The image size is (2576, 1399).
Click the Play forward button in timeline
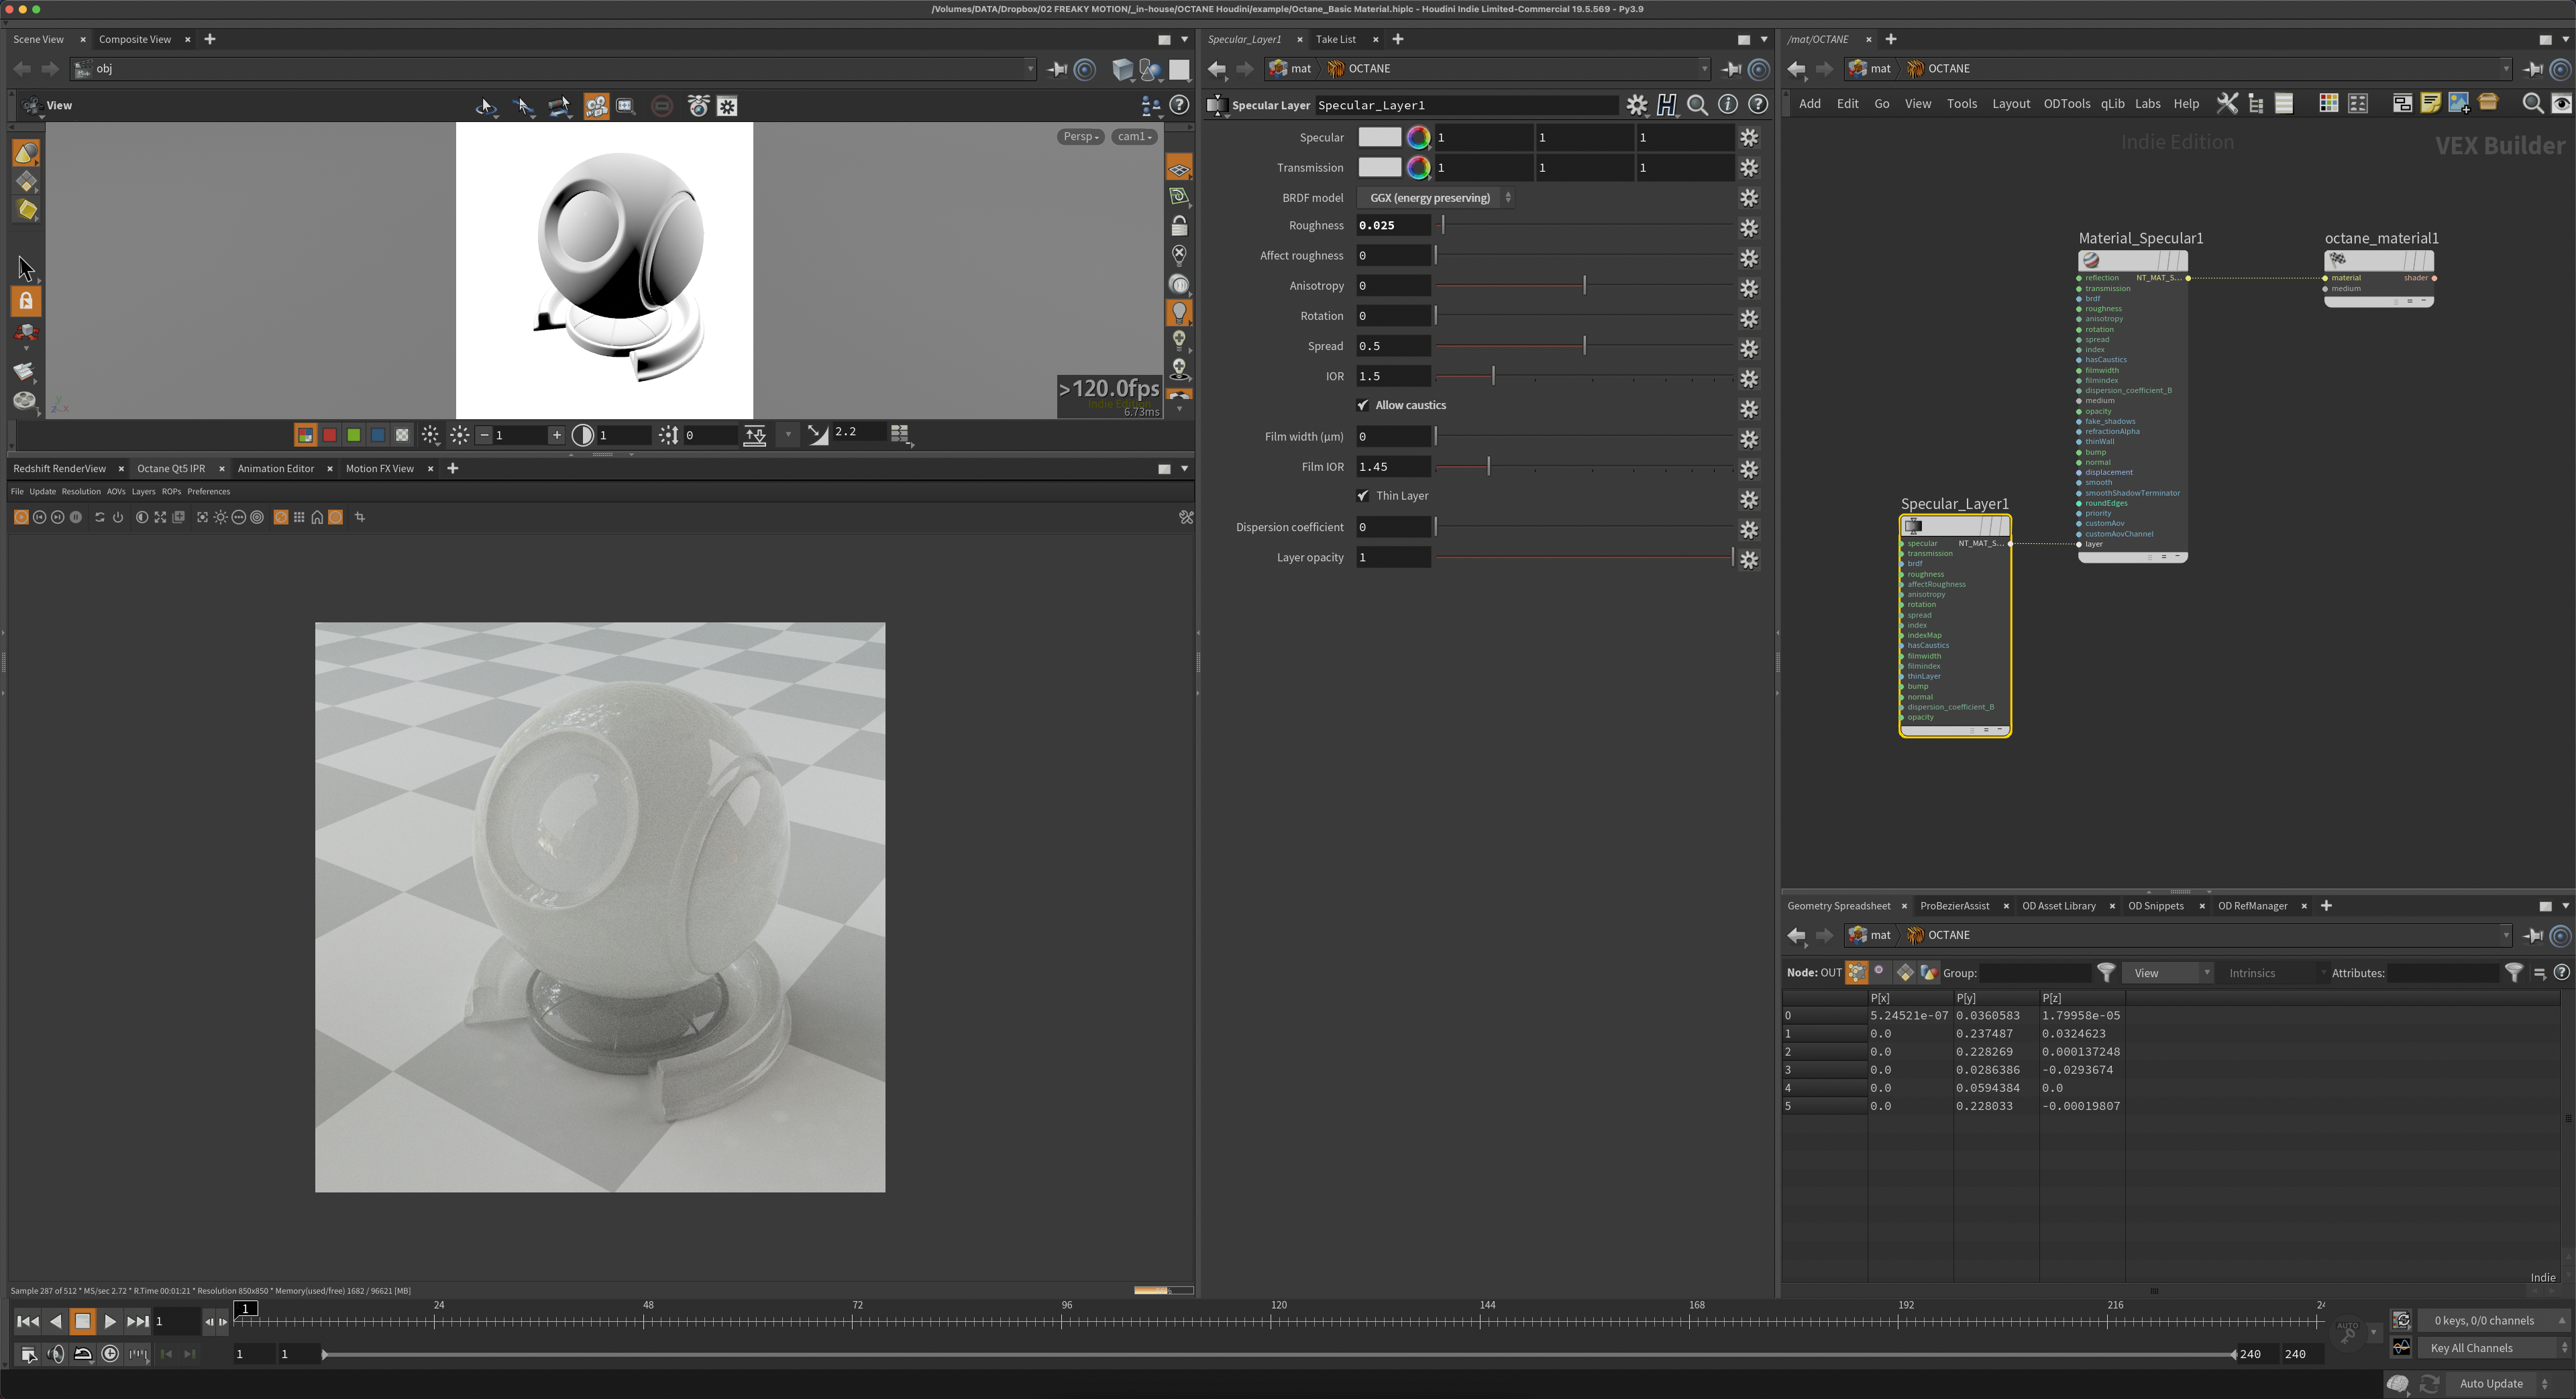tap(110, 1321)
